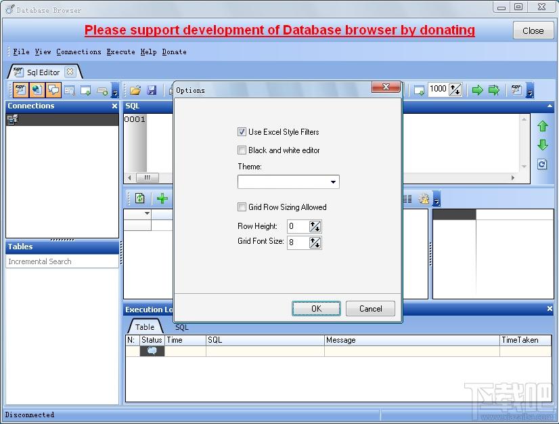This screenshot has height=424, width=559.
Task: Add a row with the green plus icon
Action: point(162,198)
